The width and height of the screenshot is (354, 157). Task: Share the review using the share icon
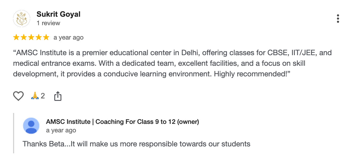pyautogui.click(x=58, y=96)
